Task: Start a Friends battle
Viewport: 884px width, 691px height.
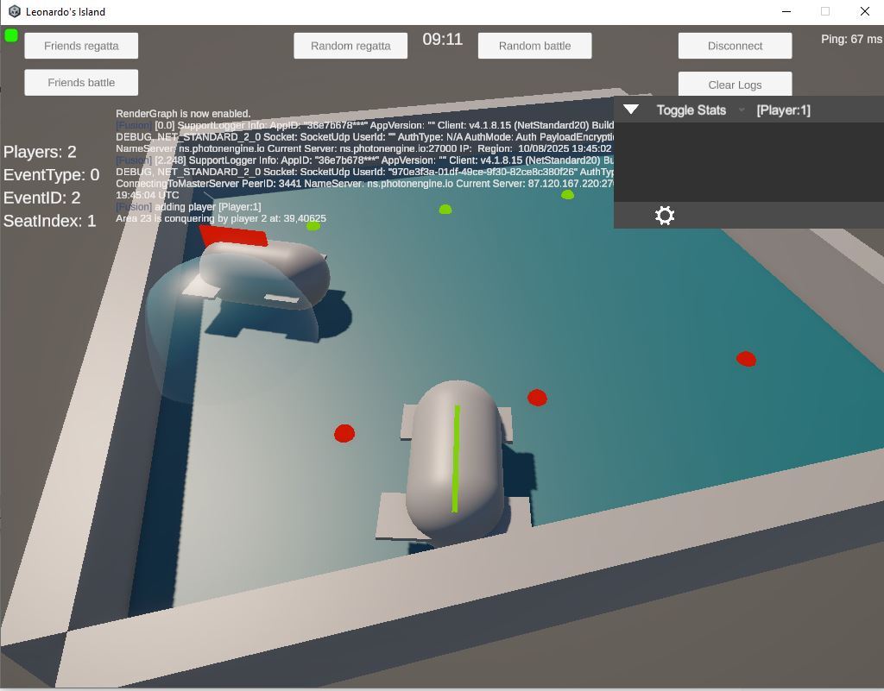Action: point(81,83)
